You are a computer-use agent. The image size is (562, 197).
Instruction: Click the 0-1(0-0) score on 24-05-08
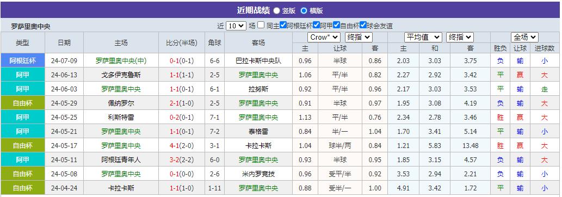(182, 174)
